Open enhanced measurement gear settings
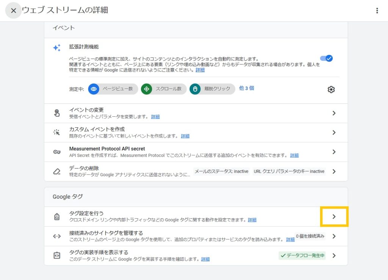Viewport: 388px width, 280px height. [331, 89]
